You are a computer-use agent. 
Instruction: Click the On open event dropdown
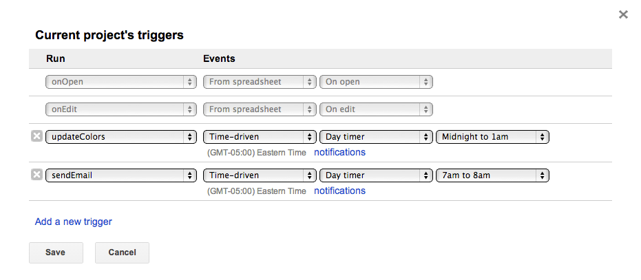(376, 82)
